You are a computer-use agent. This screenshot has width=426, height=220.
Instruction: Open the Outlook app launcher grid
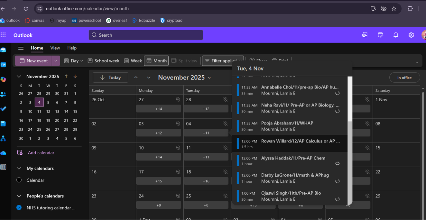click(3, 35)
